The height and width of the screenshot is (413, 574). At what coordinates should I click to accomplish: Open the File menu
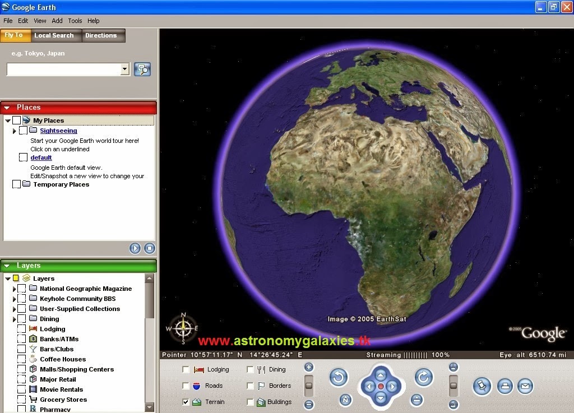(8, 21)
